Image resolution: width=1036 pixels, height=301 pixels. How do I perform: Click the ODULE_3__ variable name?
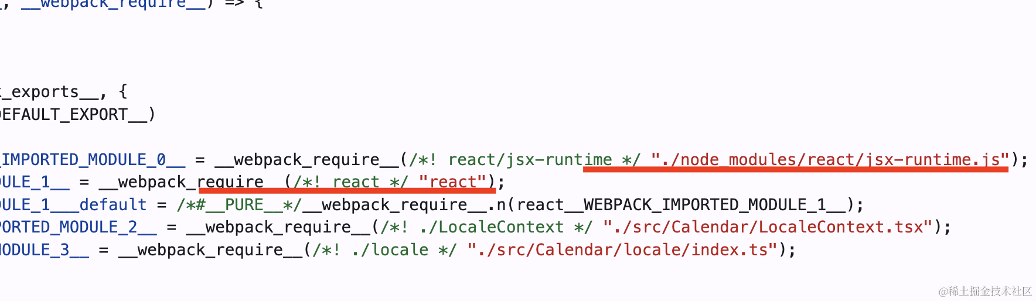pos(45,249)
